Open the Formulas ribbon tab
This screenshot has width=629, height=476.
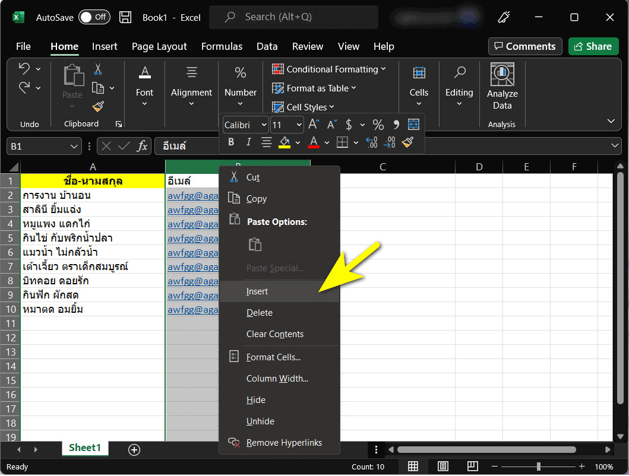coord(222,46)
